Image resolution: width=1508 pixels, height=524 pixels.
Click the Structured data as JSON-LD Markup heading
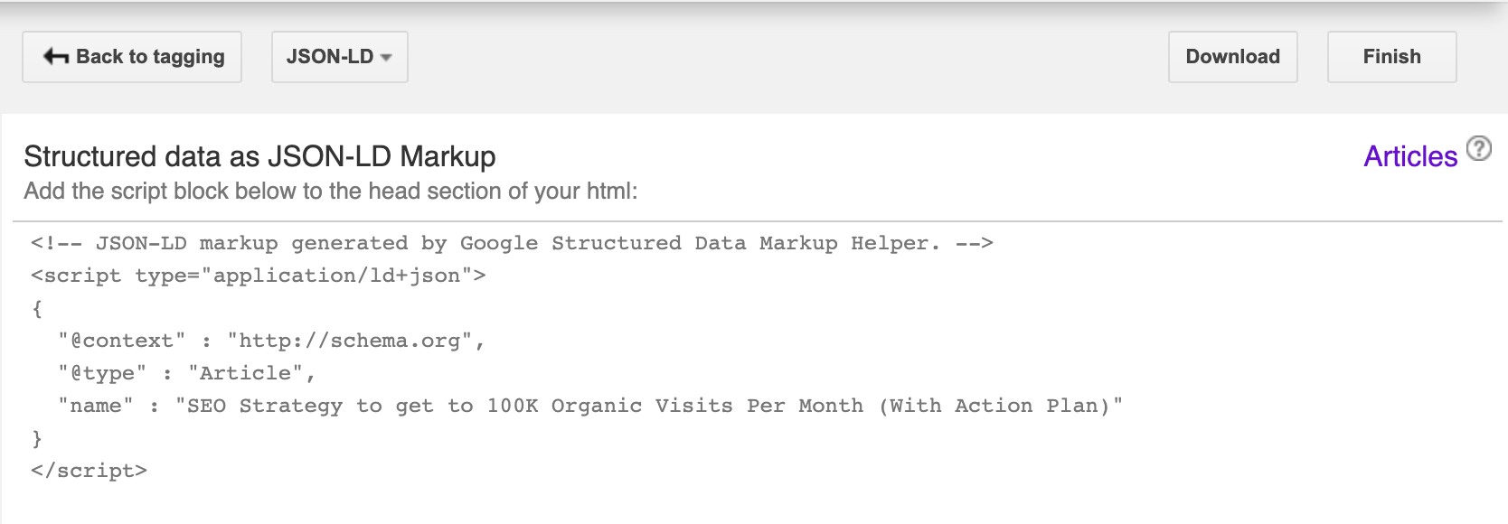pyautogui.click(x=259, y=156)
